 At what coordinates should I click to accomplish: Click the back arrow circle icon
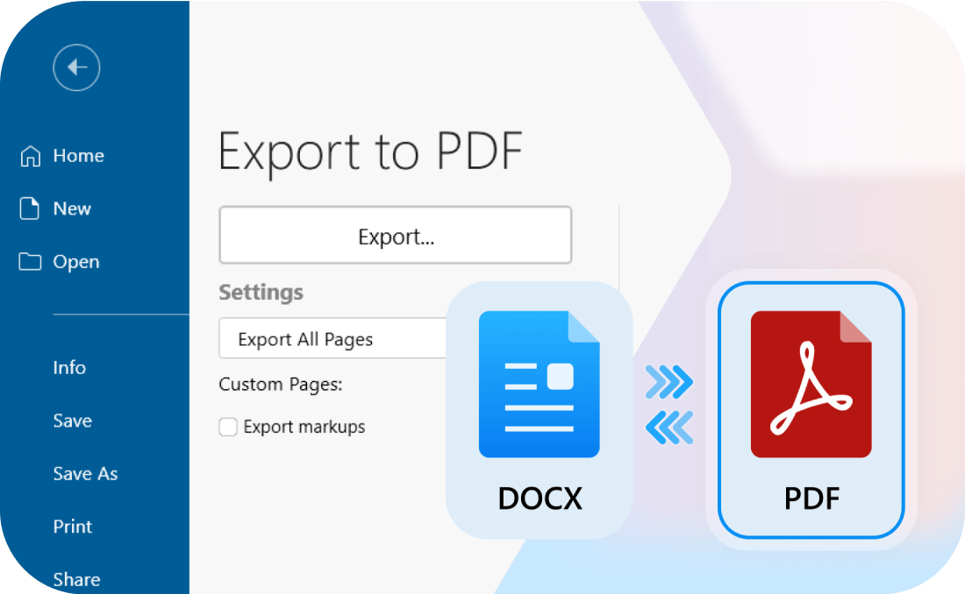tap(76, 67)
